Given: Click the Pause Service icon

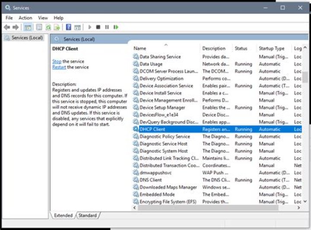Looking at the screenshot, I should [x=107, y=27].
